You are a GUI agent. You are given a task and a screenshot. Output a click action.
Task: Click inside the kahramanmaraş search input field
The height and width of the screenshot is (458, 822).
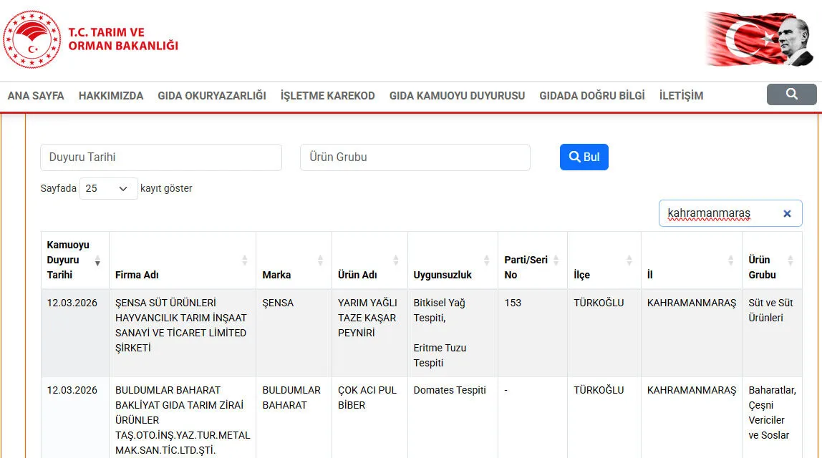tap(716, 213)
